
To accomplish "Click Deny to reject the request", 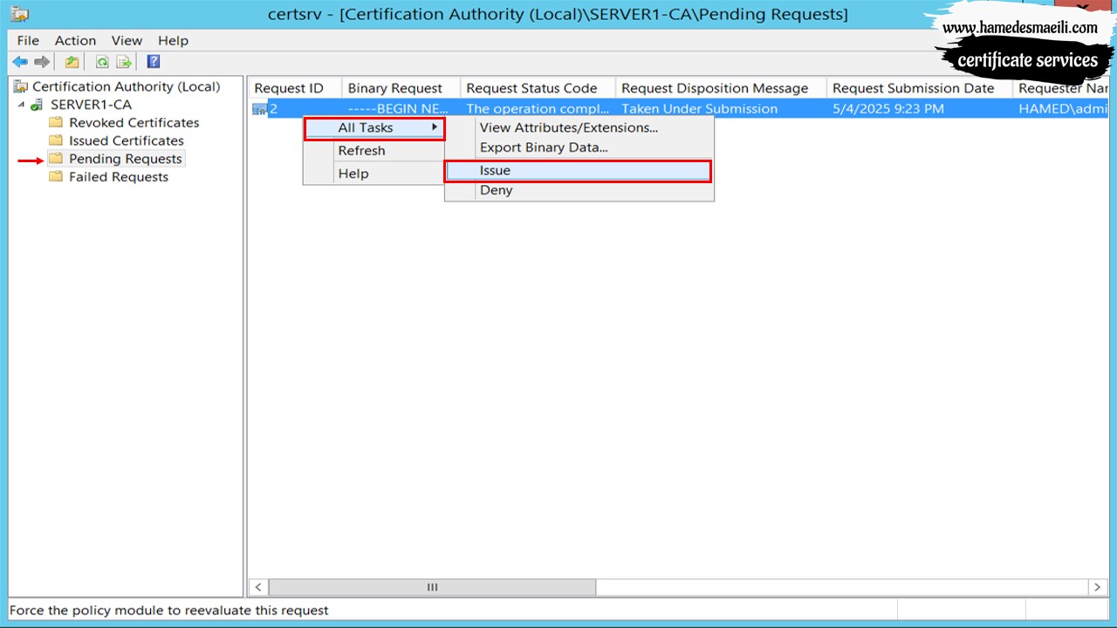I will point(578,190).
